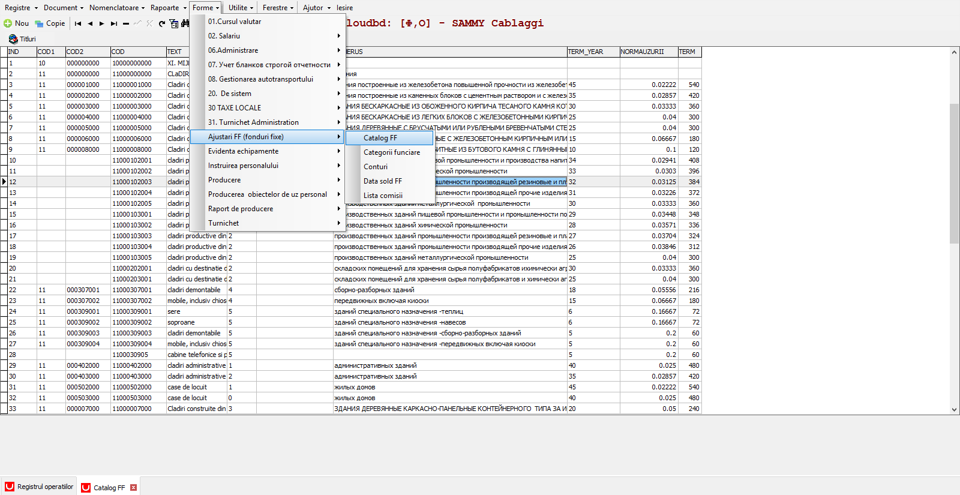Go to first record navigation icon
960x495 pixels.
78,23
